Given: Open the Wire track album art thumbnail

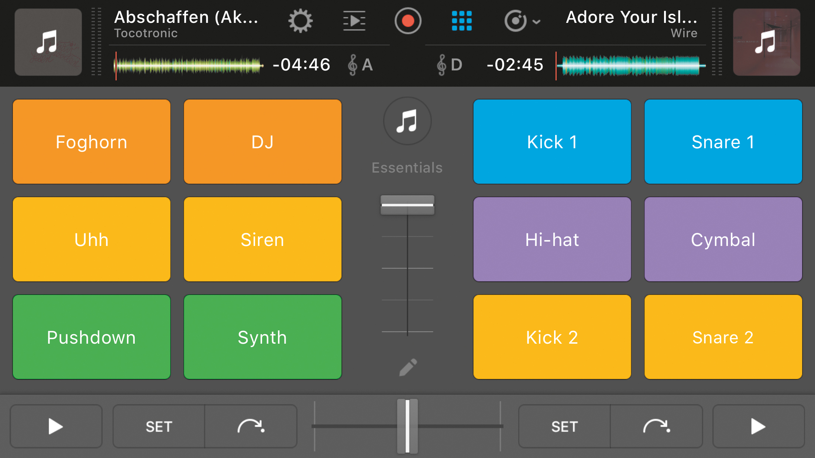Looking at the screenshot, I should 766,42.
